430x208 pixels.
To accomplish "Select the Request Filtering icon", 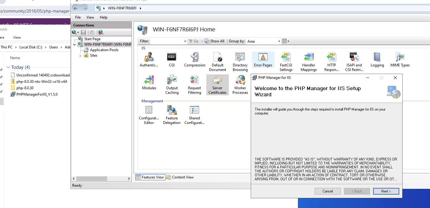I will (194, 84).
